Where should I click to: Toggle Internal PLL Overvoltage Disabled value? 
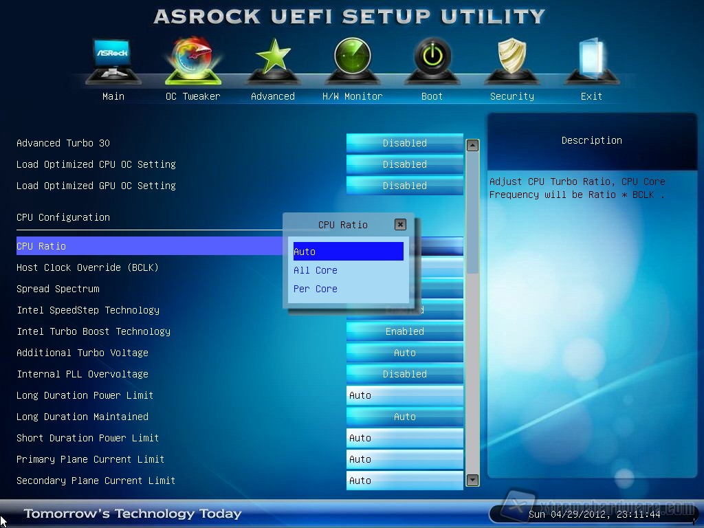point(404,374)
